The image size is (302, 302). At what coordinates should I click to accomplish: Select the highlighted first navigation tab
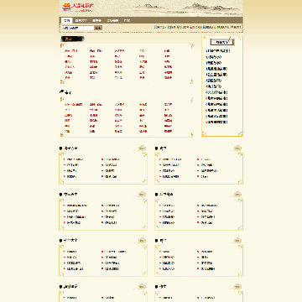[66, 20]
